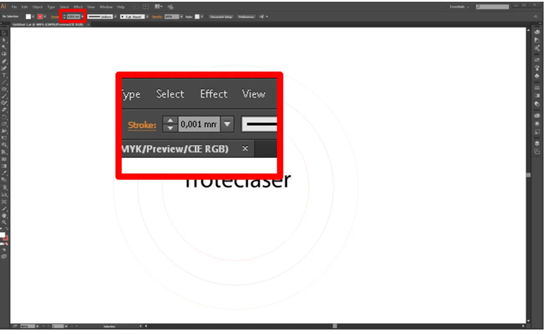The width and height of the screenshot is (544, 334).
Task: Click the stroke weight value field
Action: pos(73,17)
